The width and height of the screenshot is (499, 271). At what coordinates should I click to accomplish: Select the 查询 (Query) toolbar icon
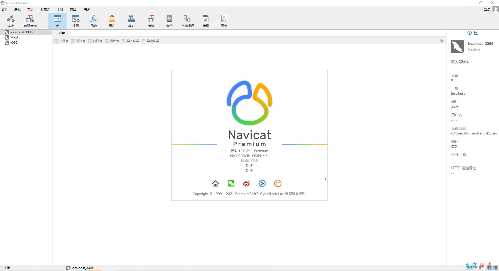coord(151,21)
